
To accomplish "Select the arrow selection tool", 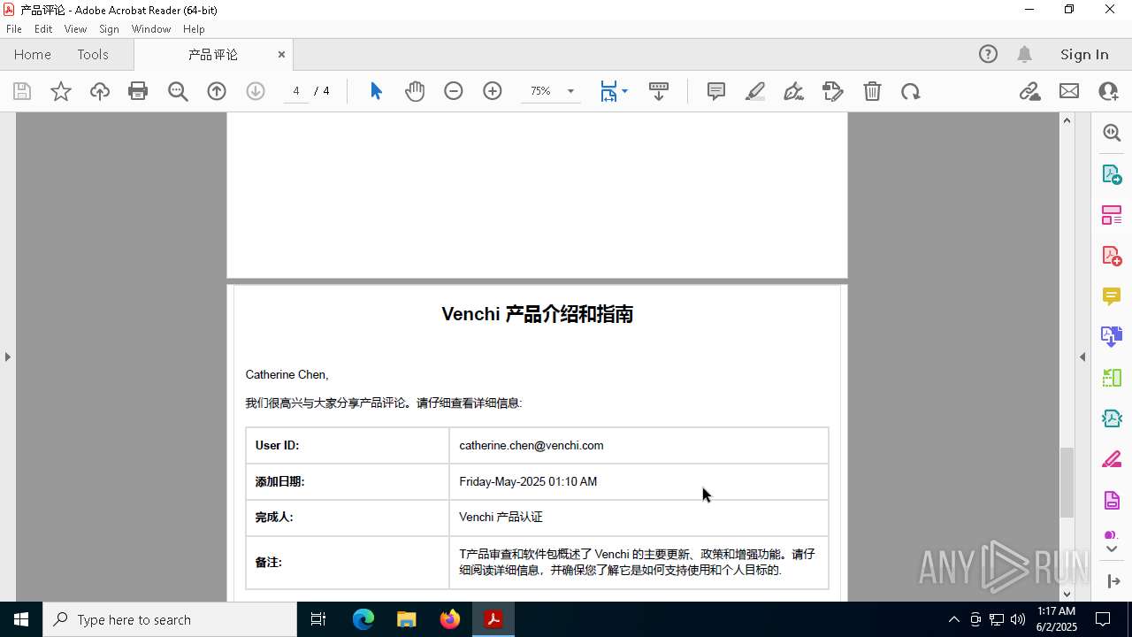I will 376,91.
